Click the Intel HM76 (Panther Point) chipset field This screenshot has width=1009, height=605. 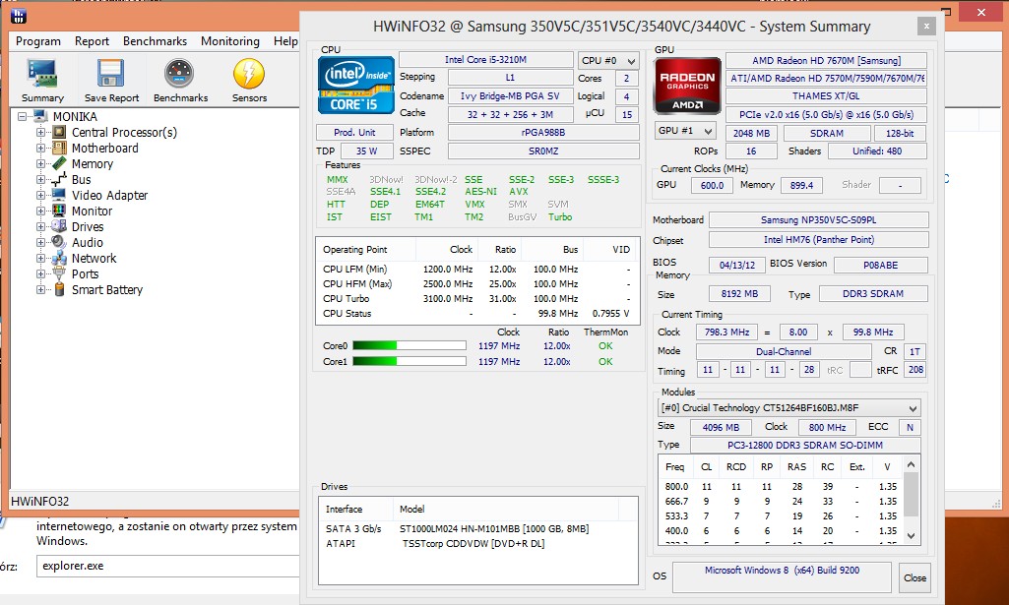[819, 240]
